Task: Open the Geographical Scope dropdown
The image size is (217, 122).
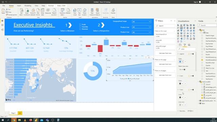Action: [x=141, y=22]
